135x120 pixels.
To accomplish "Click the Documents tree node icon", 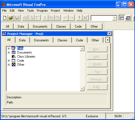I will pyautogui.click(x=13, y=52).
